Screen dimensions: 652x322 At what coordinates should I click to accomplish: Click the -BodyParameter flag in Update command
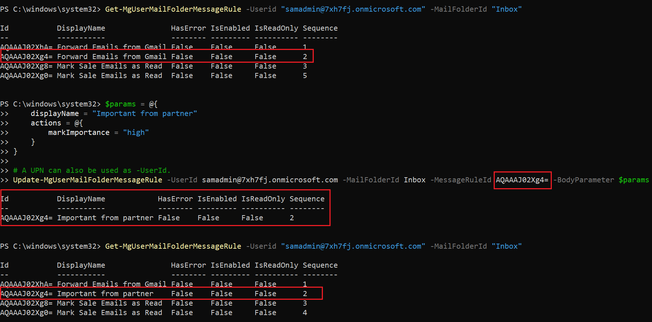click(583, 180)
